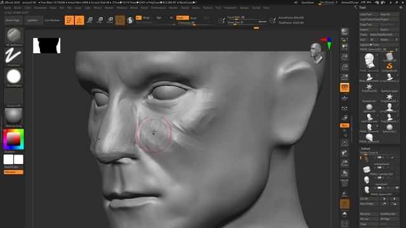Image resolution: width=406 pixels, height=228 pixels.
Task: Enable Zadd mode
Action: (182, 18)
